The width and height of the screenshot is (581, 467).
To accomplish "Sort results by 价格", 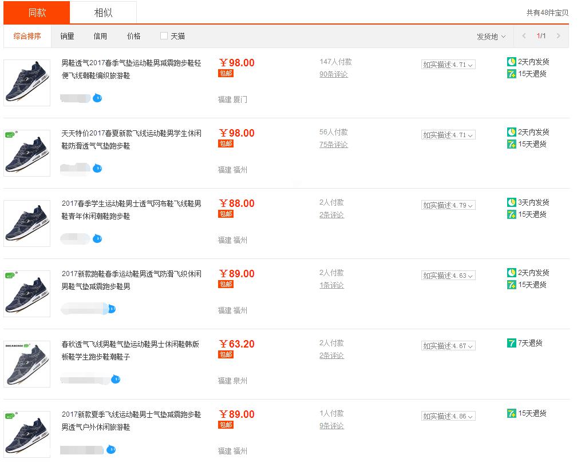I will [x=133, y=36].
